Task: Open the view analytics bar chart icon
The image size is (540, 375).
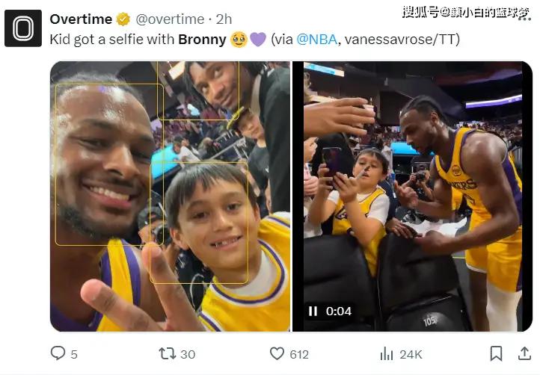Action: point(387,353)
